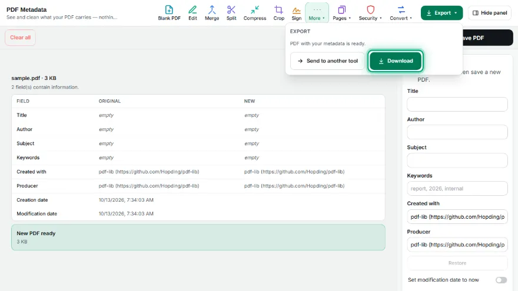
Task: Click the Producer input field
Action: pos(457,245)
